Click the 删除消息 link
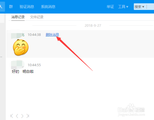The height and width of the screenshot is (120, 154). pos(52,35)
